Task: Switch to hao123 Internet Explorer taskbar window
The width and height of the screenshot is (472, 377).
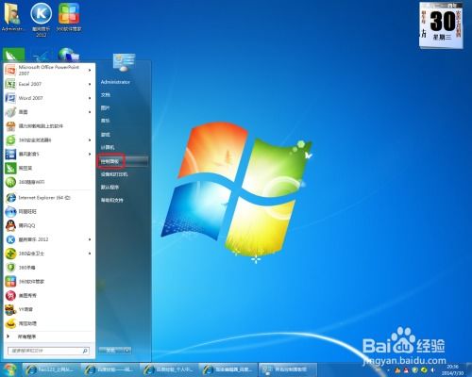Action: pos(50,369)
